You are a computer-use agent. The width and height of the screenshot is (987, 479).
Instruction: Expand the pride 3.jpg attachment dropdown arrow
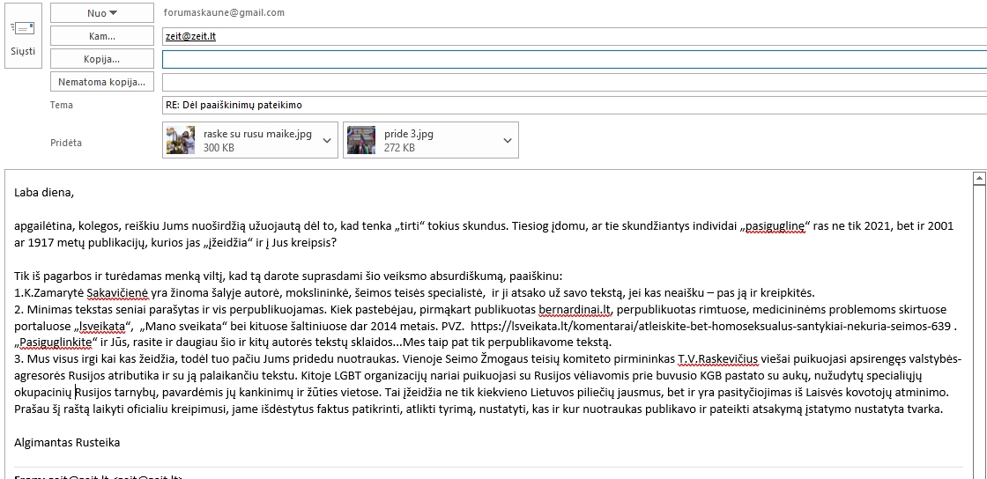click(508, 141)
